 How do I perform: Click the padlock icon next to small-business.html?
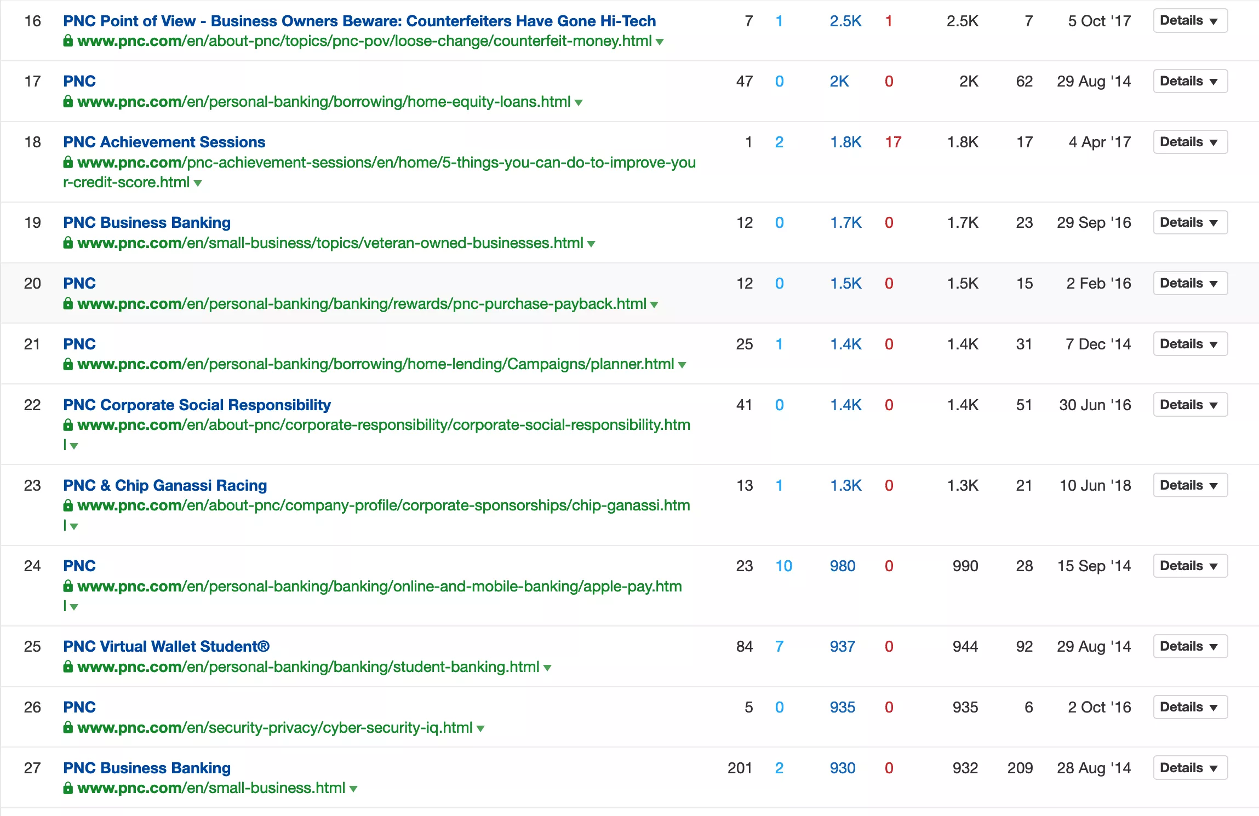[x=68, y=788]
